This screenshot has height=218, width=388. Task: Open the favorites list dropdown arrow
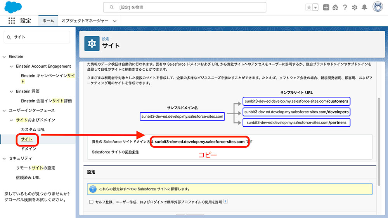(315, 7)
